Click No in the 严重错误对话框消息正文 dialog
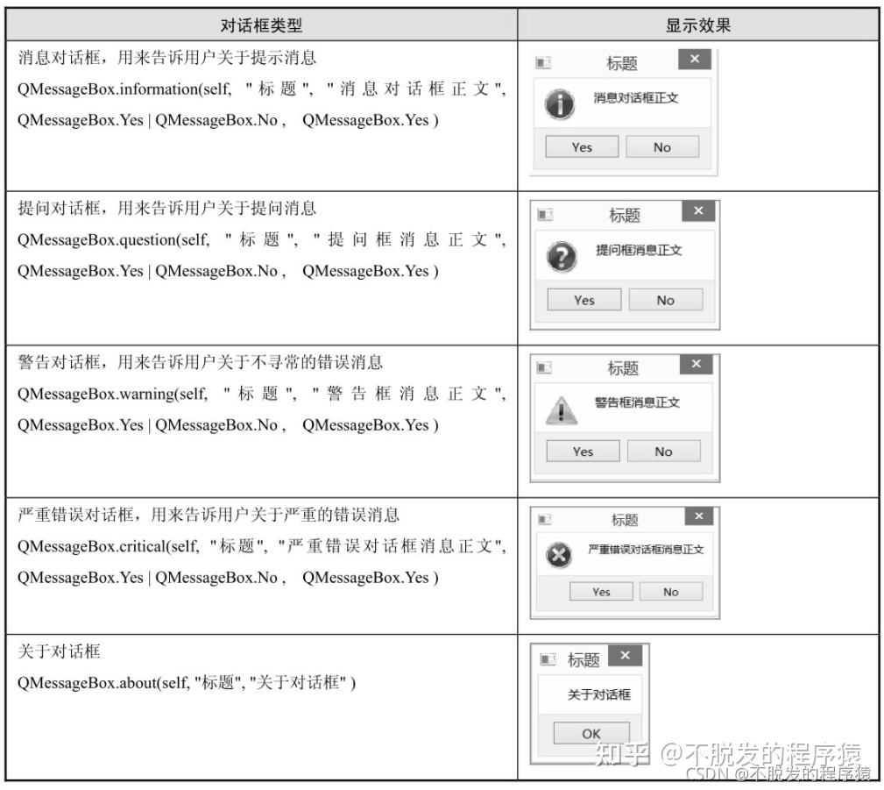Screen dimensions: 884x790 point(670,591)
